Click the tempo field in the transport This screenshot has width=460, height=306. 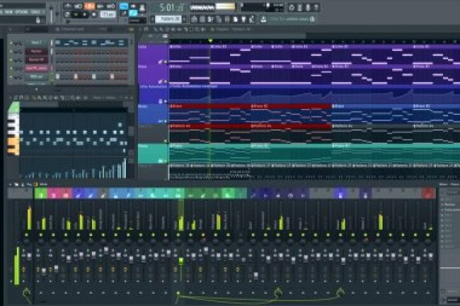pyautogui.click(x=108, y=14)
